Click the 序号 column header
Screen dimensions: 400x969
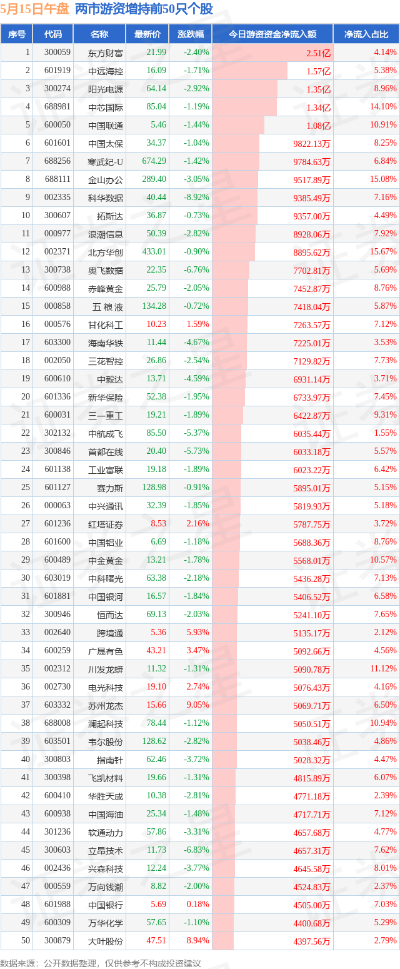(17, 34)
